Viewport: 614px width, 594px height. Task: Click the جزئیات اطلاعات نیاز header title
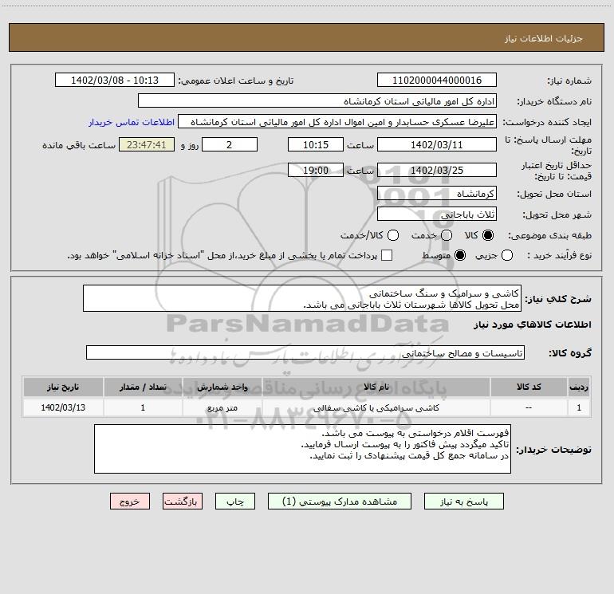(x=544, y=38)
